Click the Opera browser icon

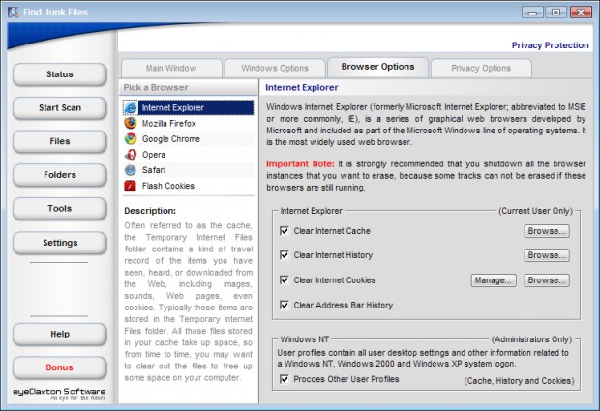pyautogui.click(x=131, y=155)
